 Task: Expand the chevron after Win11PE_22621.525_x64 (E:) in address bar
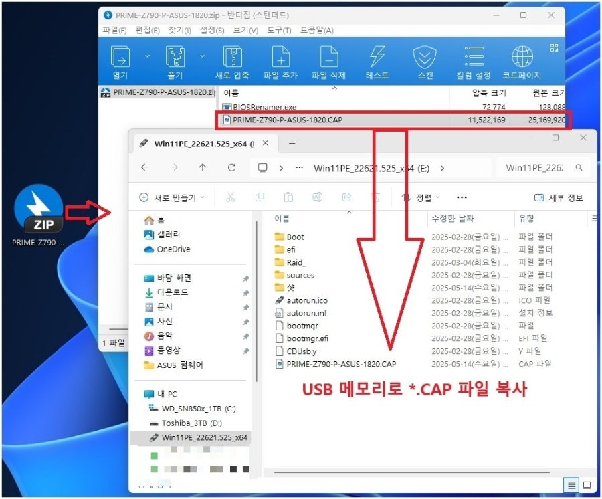click(442, 168)
